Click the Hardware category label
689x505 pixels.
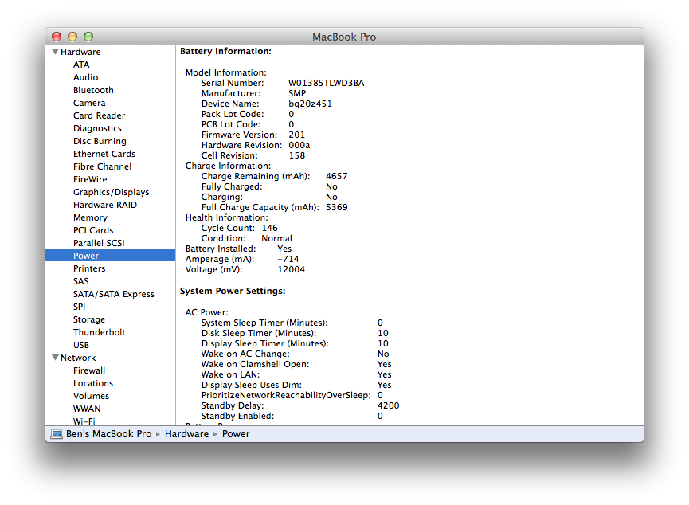point(80,52)
